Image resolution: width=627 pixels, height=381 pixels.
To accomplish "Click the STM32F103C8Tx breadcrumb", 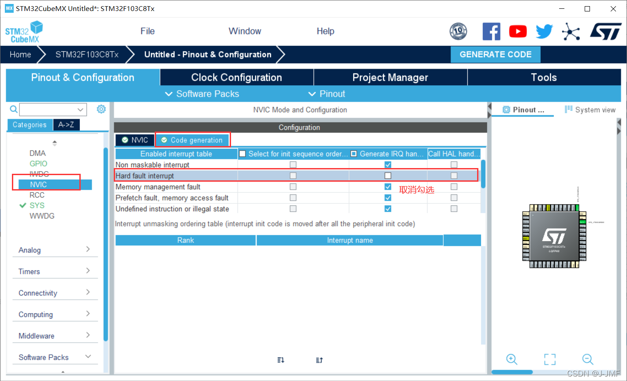I will (x=87, y=55).
